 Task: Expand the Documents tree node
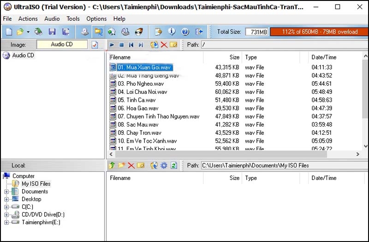(x=6, y=191)
